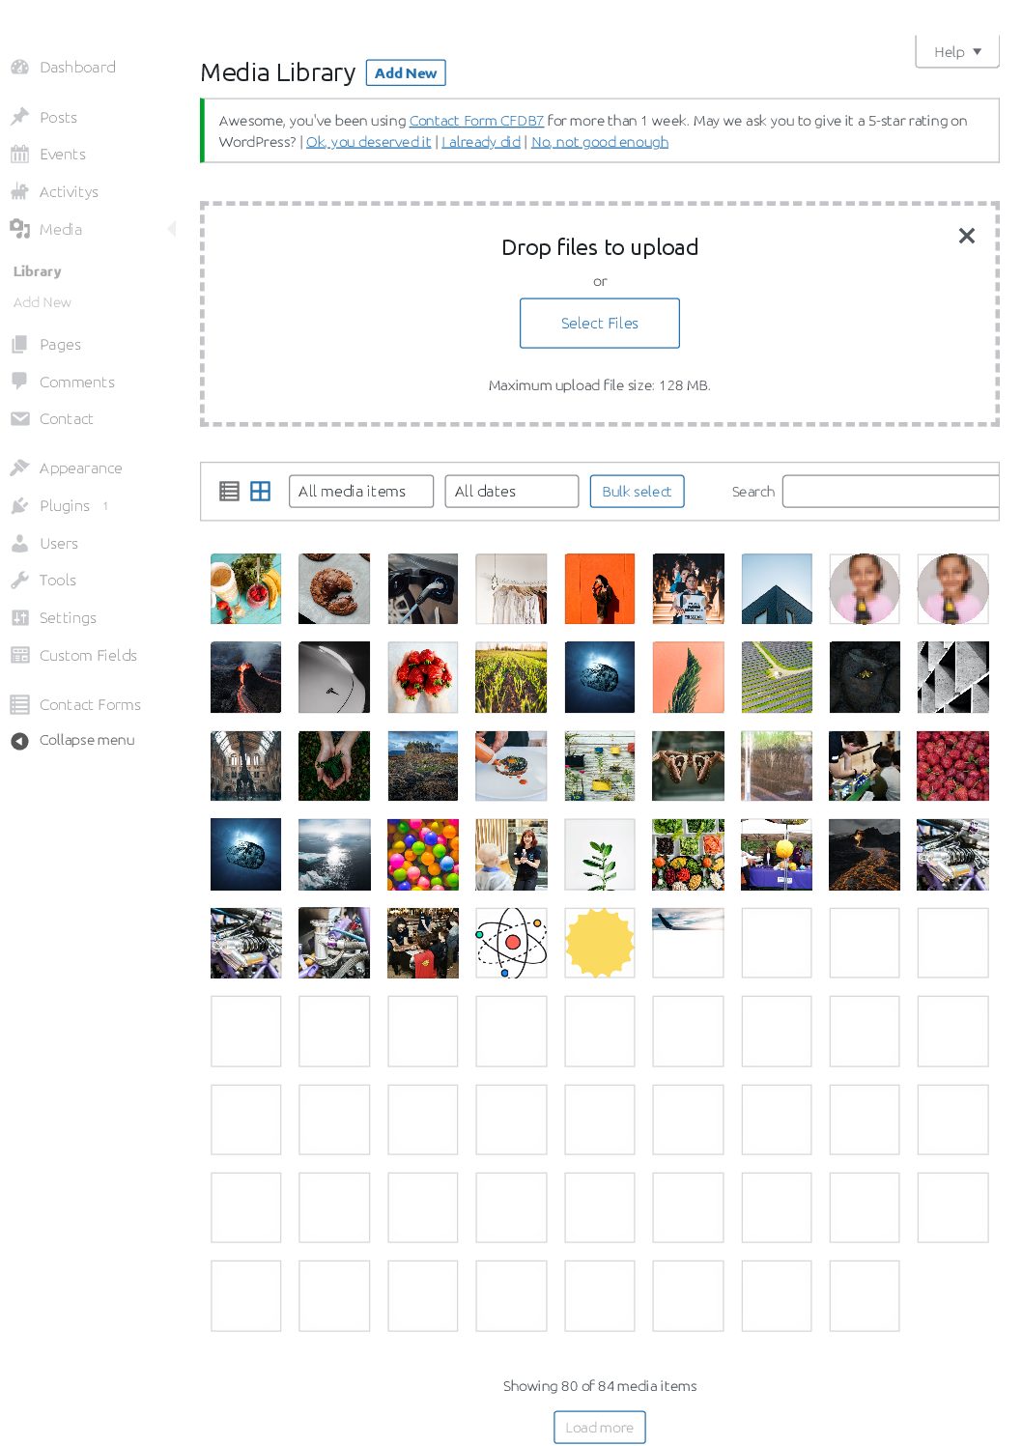The height and width of the screenshot is (1446, 1022).
Task: Dismiss the drop files upload panel
Action: point(966,236)
